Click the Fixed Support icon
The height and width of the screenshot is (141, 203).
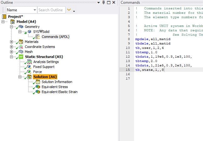[29, 67]
